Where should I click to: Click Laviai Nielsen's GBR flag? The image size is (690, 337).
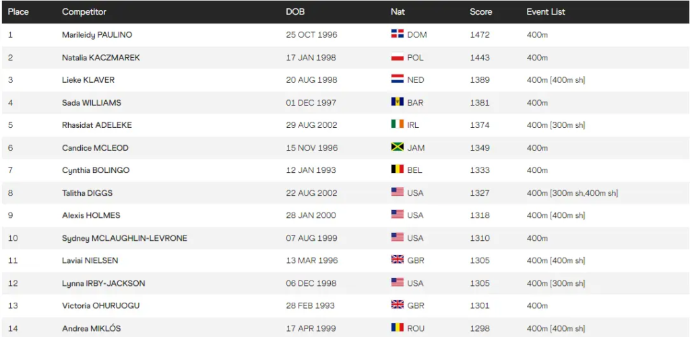(x=398, y=260)
